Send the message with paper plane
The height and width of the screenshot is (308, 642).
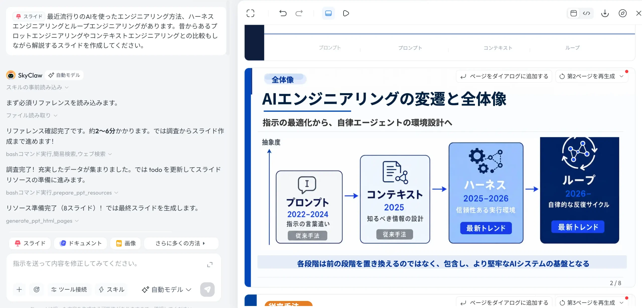(207, 290)
